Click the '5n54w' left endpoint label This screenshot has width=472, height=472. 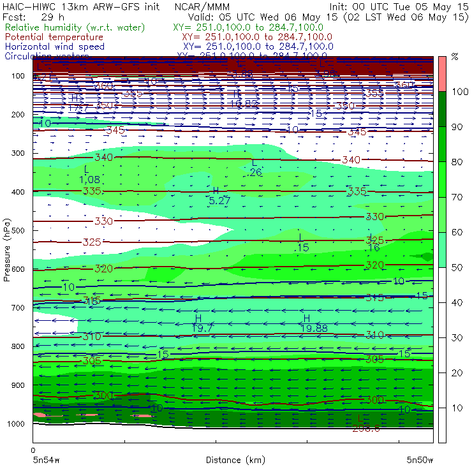pos(47,460)
